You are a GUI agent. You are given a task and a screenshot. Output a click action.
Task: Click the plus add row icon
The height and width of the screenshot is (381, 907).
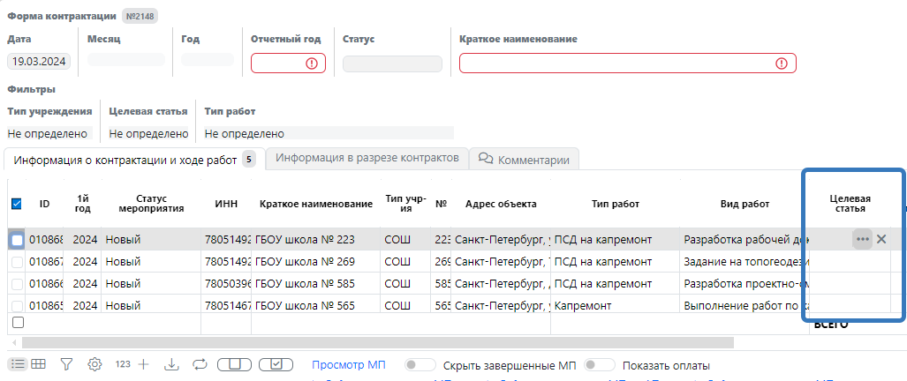tap(144, 364)
